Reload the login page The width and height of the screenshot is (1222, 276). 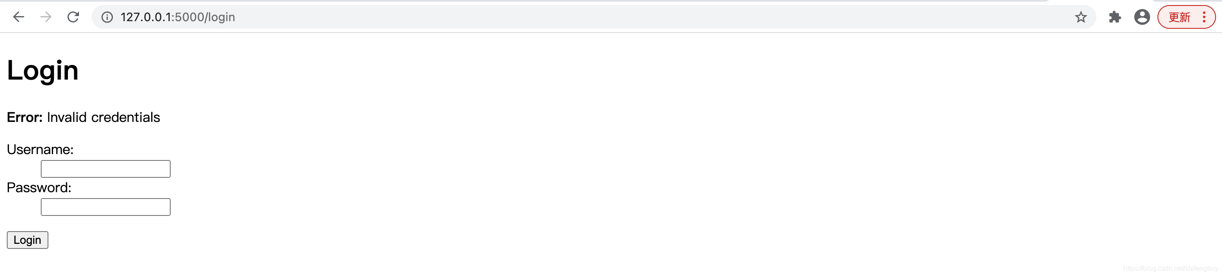73,17
